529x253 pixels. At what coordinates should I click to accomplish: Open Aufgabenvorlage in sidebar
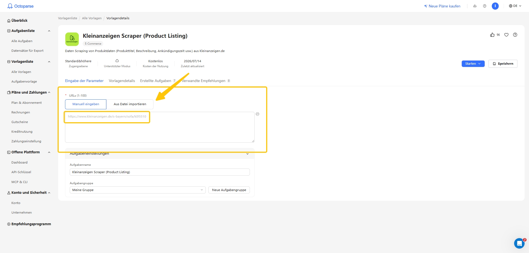(24, 81)
